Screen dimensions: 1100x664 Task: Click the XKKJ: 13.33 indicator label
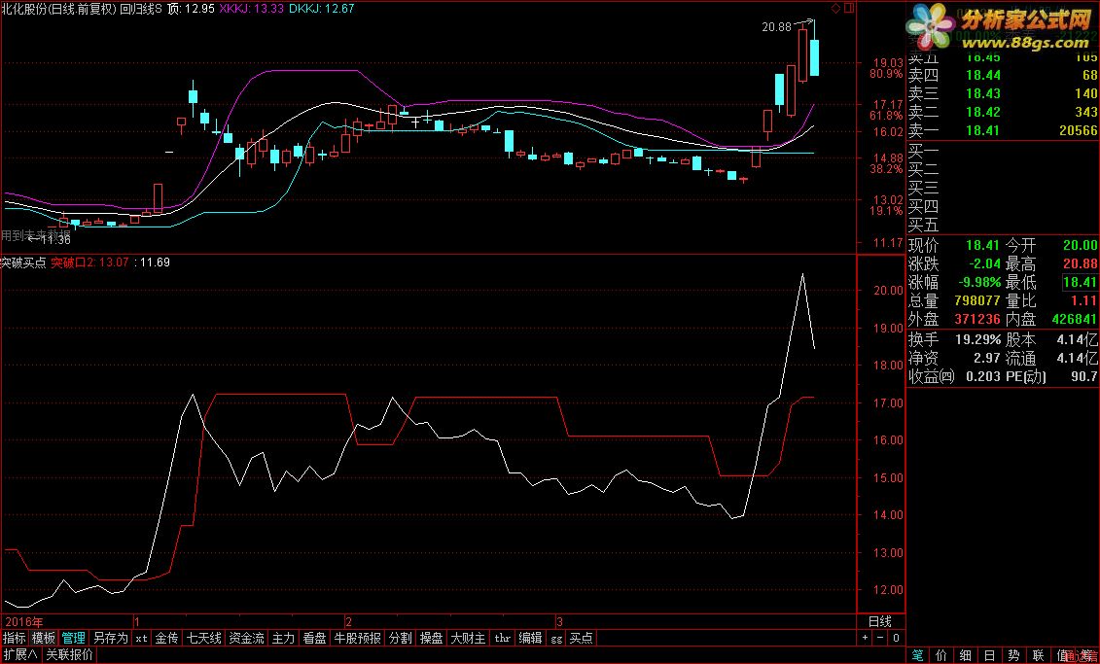tap(252, 9)
